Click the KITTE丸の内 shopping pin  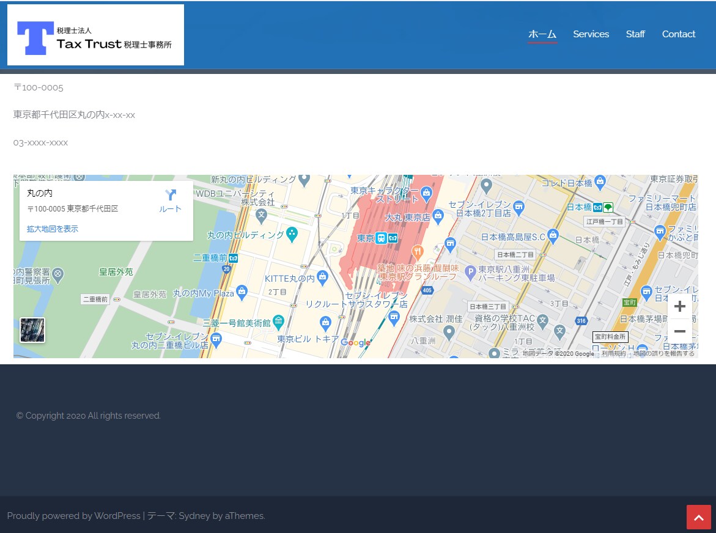tap(322, 277)
